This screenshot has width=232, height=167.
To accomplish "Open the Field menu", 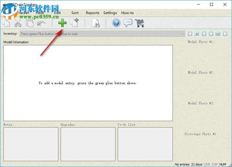I will [x=40, y=13].
